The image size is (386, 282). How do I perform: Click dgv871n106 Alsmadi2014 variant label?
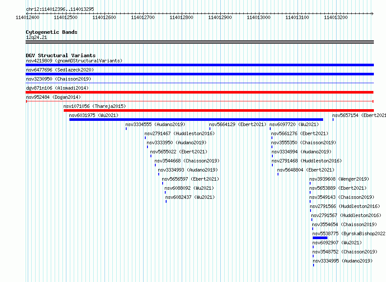click(x=57, y=88)
